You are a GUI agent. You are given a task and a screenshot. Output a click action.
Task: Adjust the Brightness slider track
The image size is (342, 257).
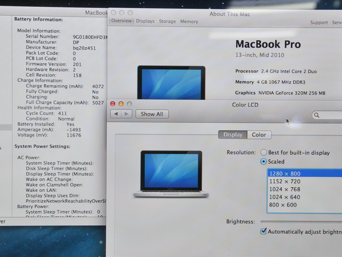coord(301,221)
